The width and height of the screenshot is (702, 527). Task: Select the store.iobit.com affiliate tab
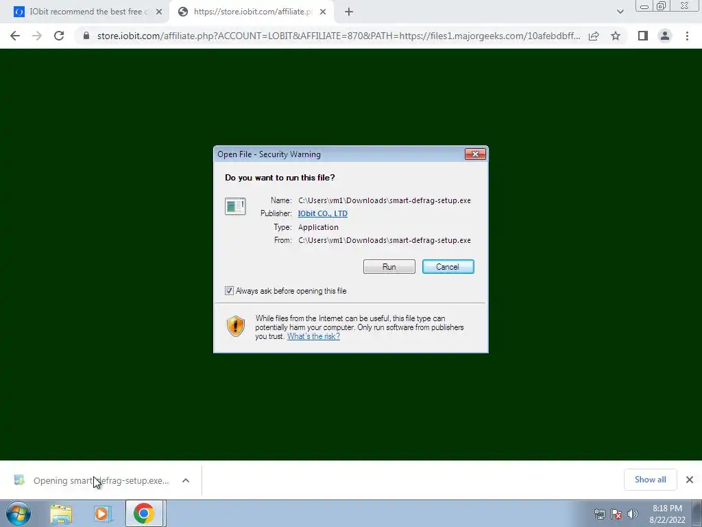coord(251,12)
